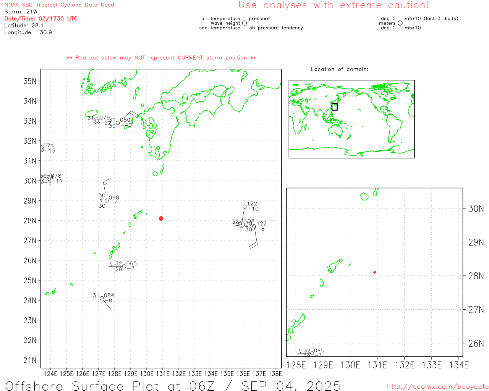Open the coolwx.com/buoydata link
This screenshot has height=391, width=489.
[438, 387]
